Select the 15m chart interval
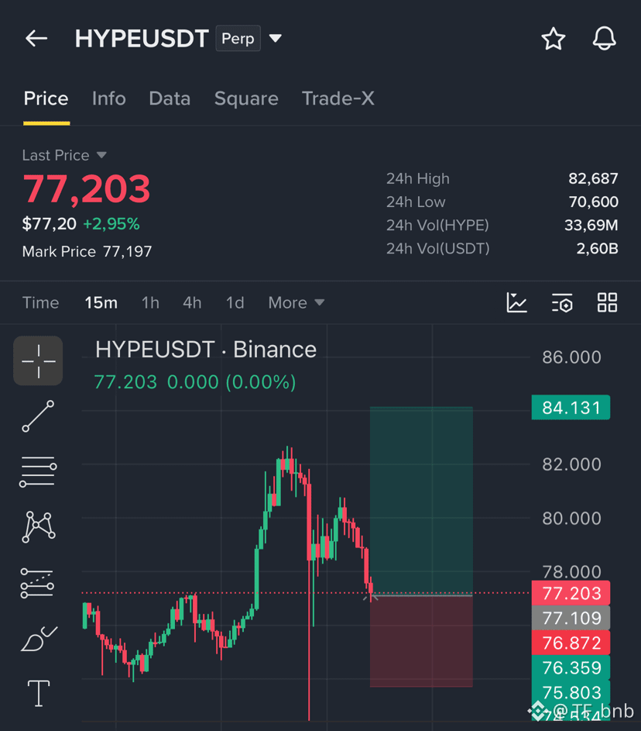 (101, 302)
